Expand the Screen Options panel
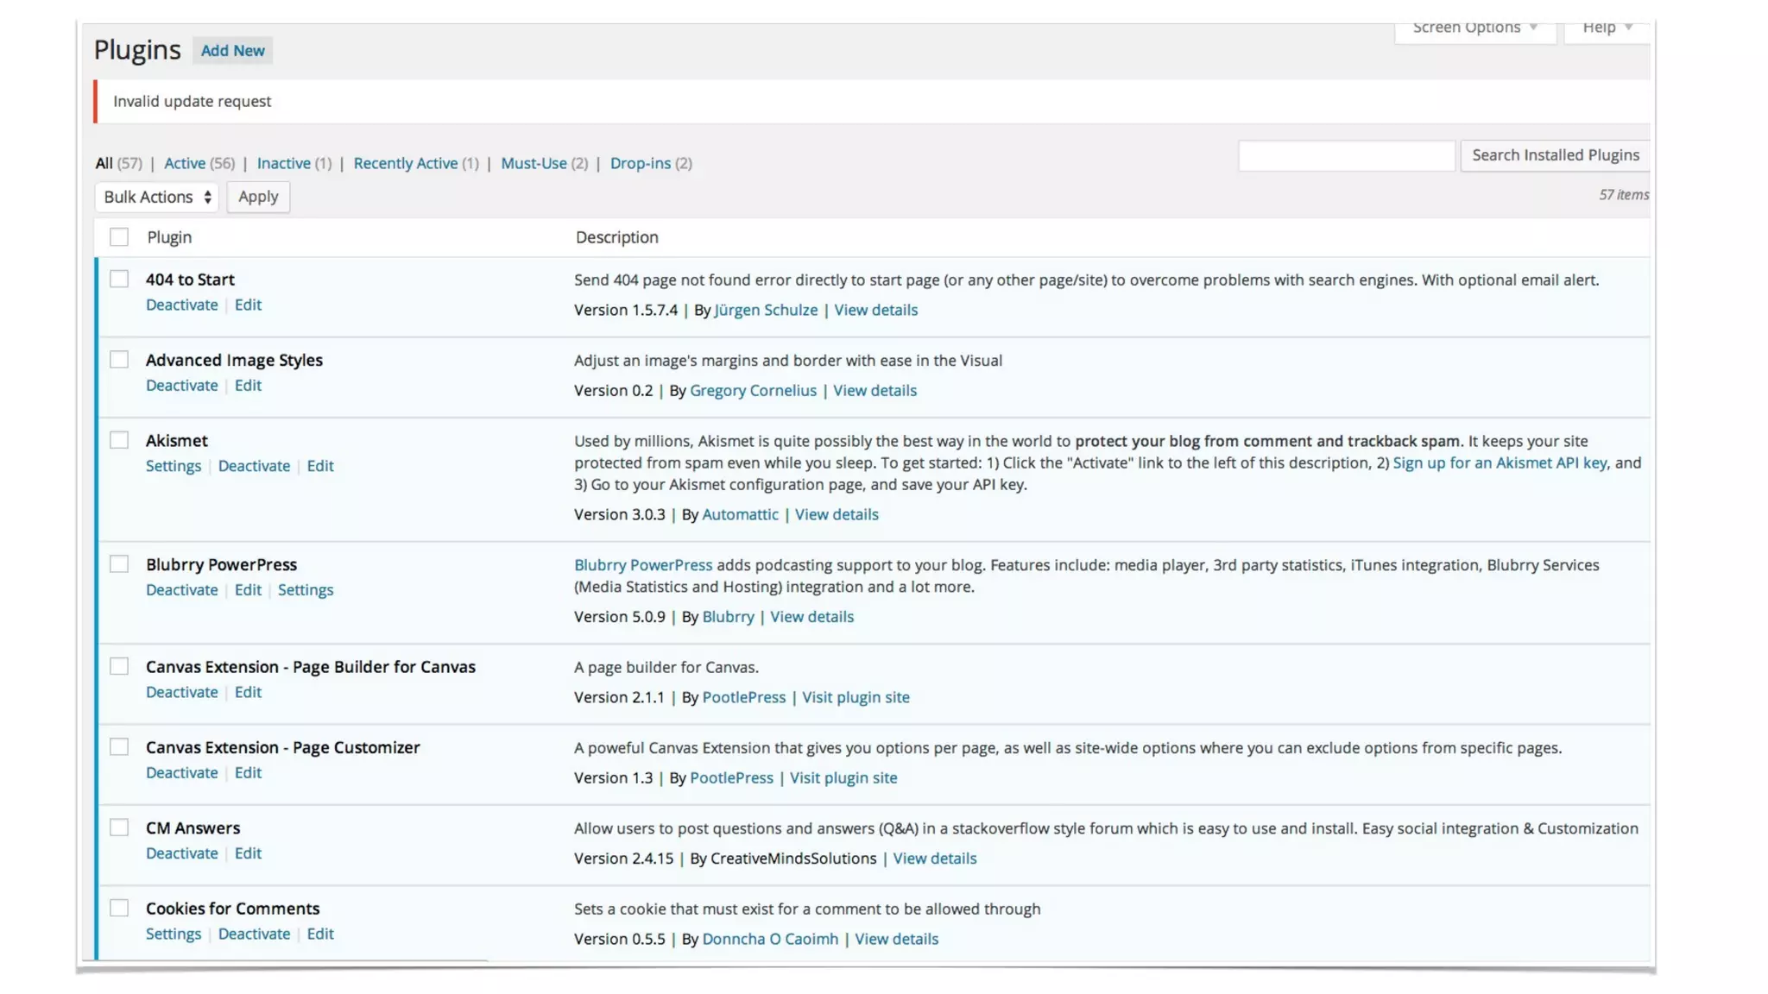The width and height of the screenshot is (1768, 994). click(x=1474, y=28)
